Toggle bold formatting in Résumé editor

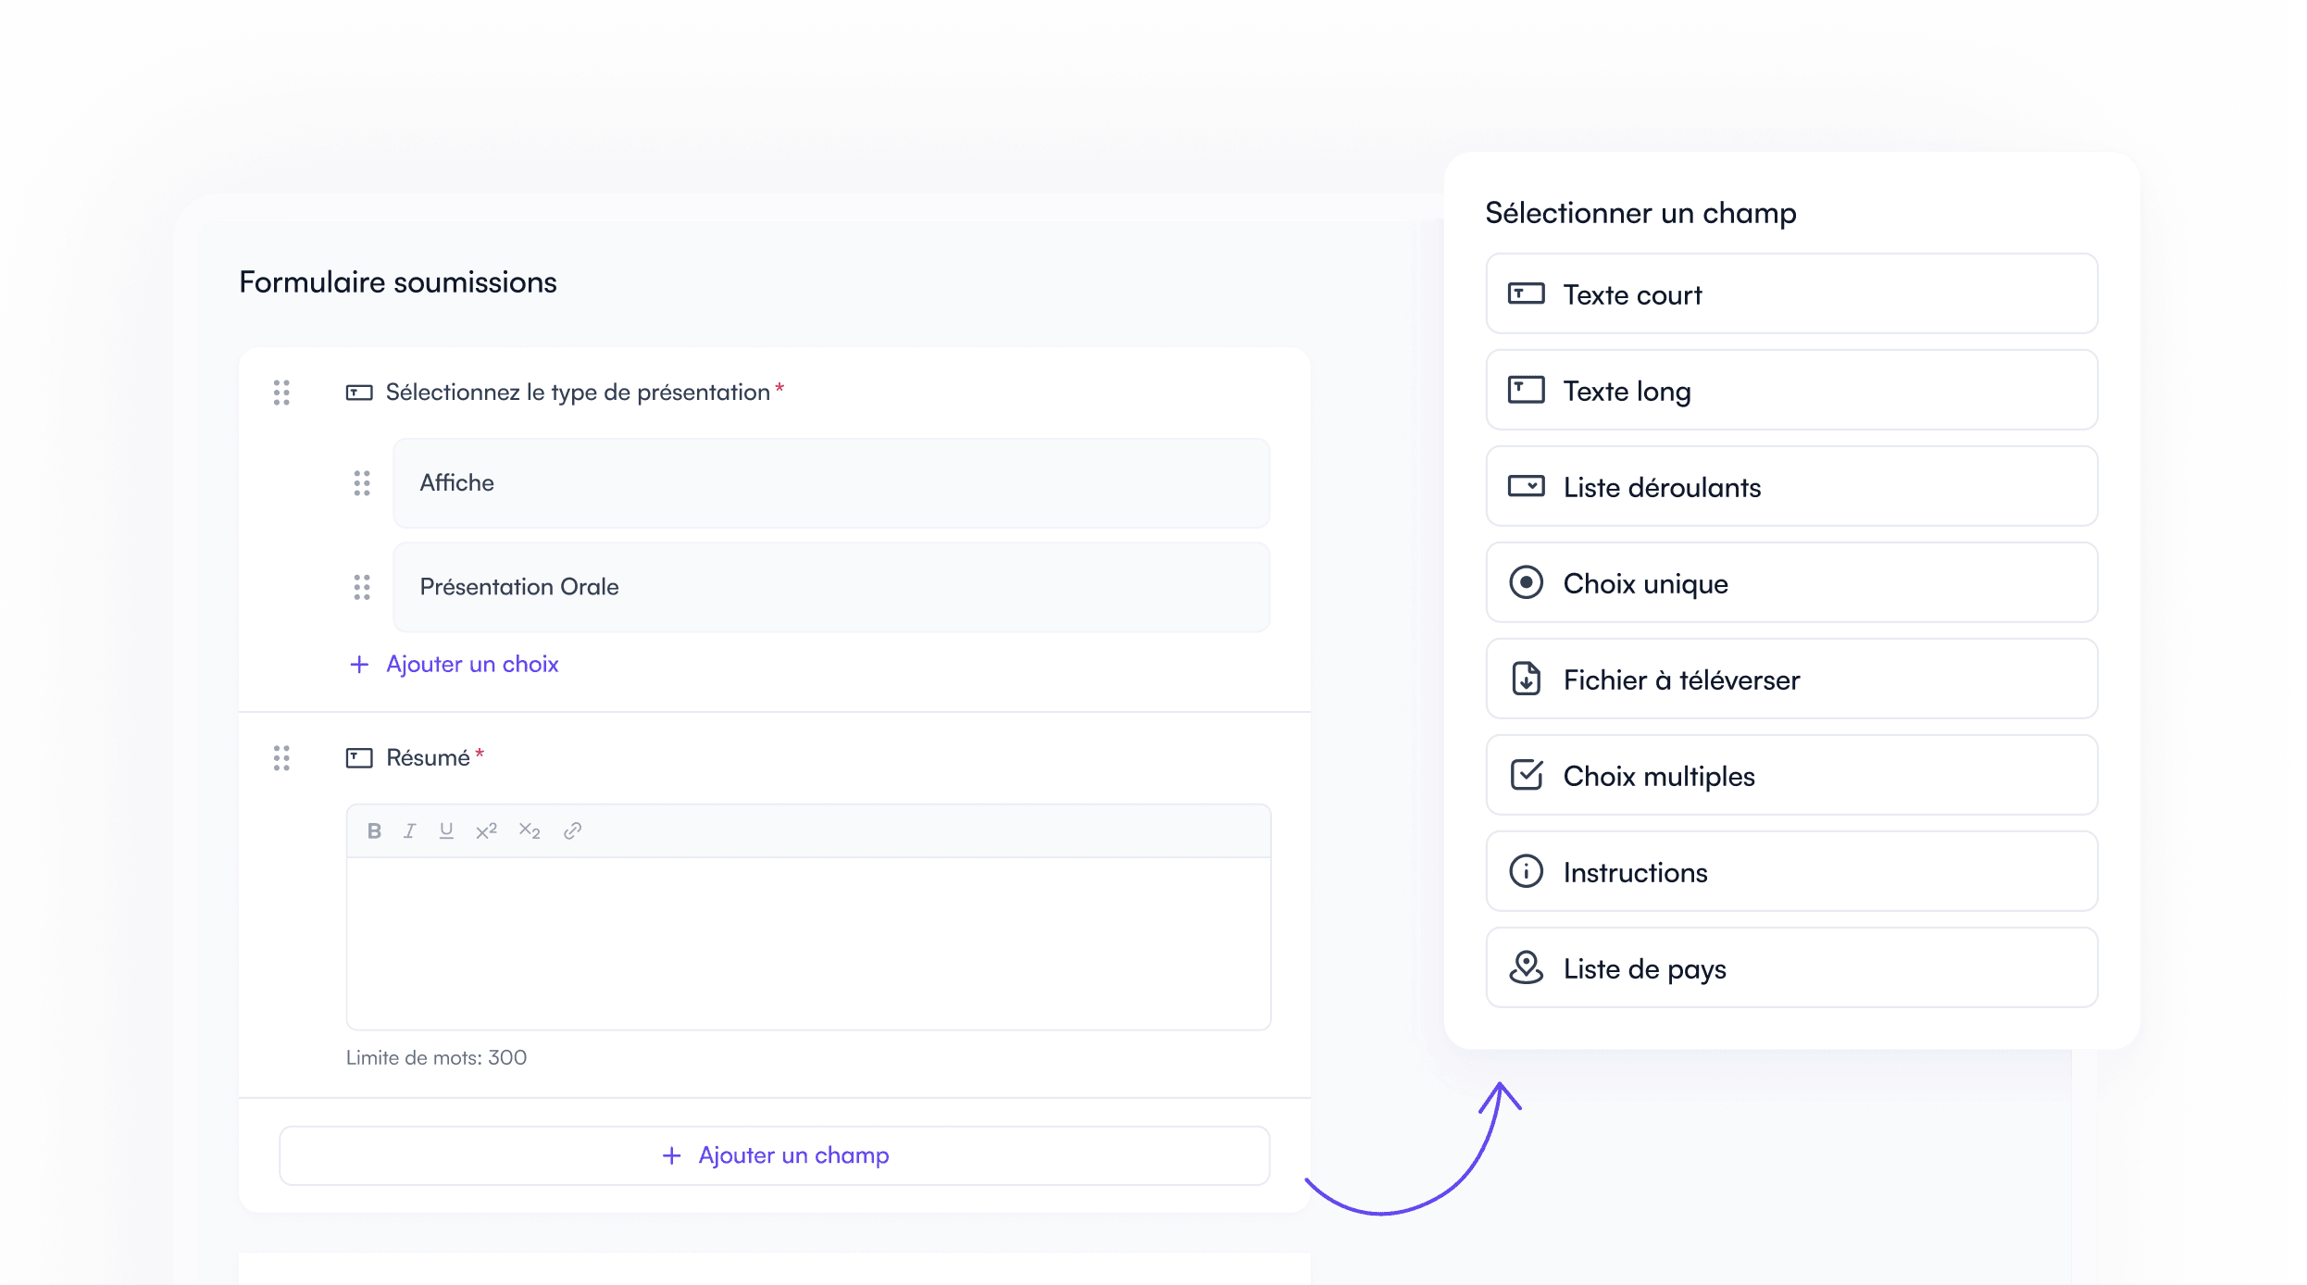click(x=374, y=830)
